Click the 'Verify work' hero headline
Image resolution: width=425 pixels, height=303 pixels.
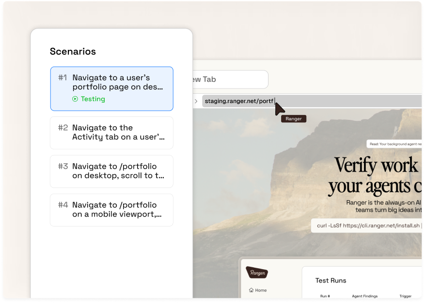click(376, 165)
